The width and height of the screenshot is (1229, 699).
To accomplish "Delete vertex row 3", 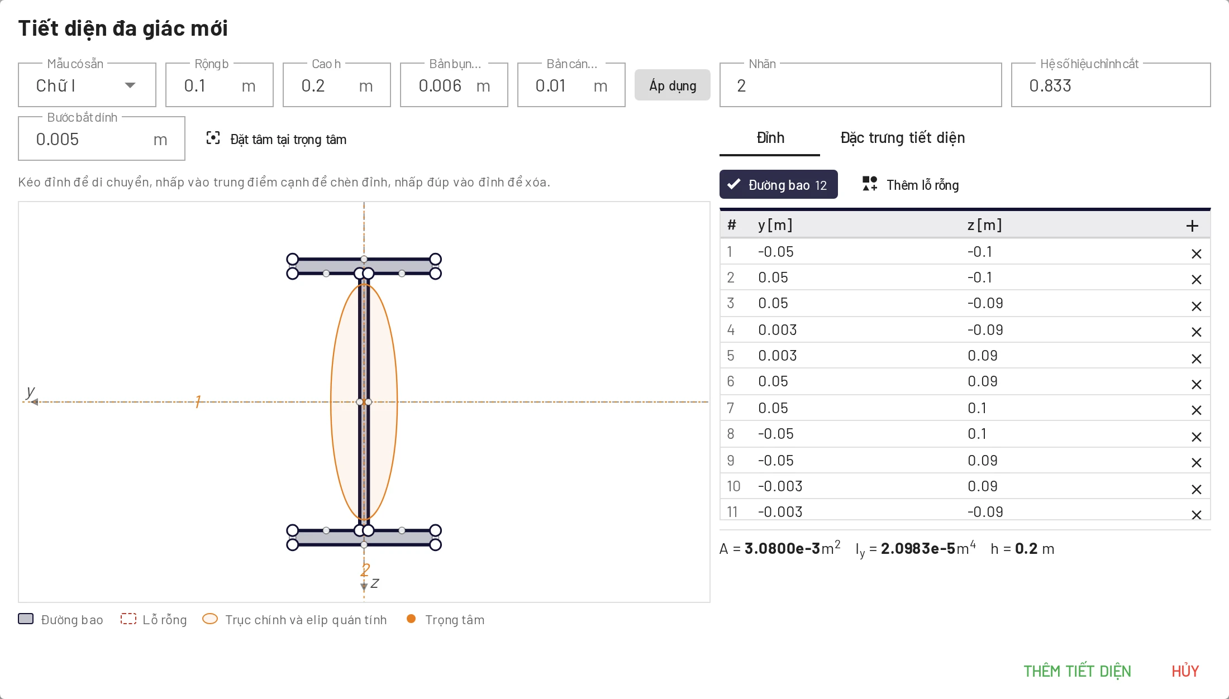I will [x=1196, y=307].
